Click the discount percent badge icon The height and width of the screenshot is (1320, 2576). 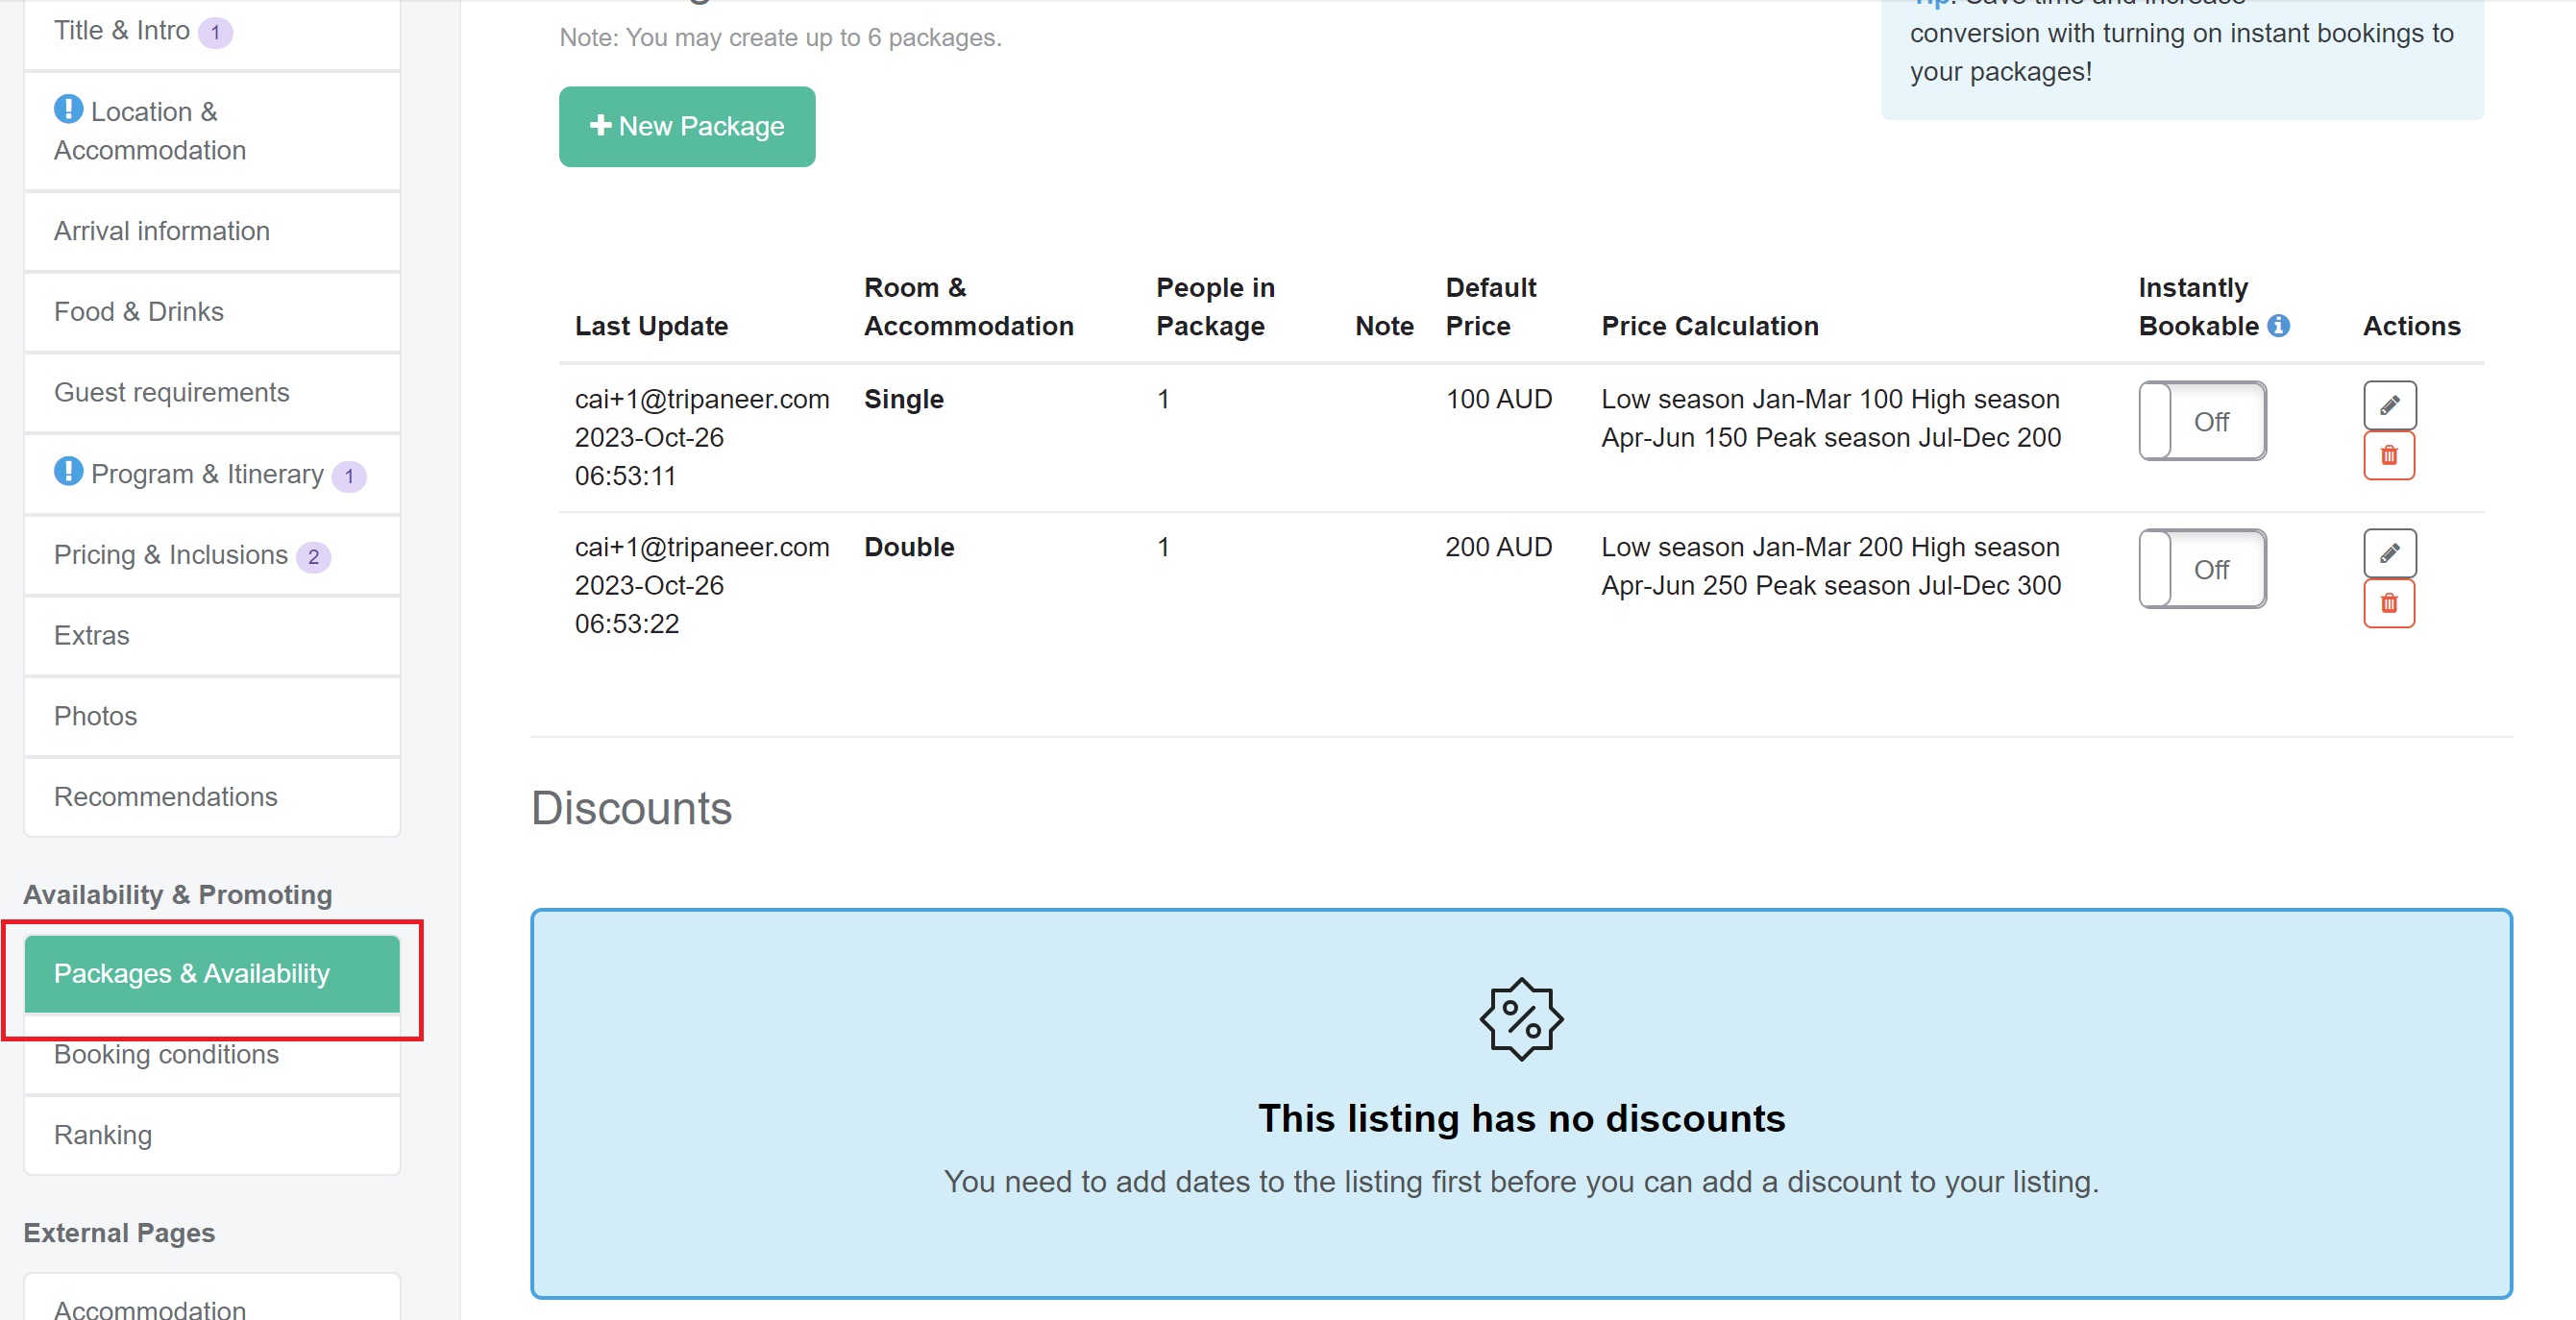point(1521,1020)
